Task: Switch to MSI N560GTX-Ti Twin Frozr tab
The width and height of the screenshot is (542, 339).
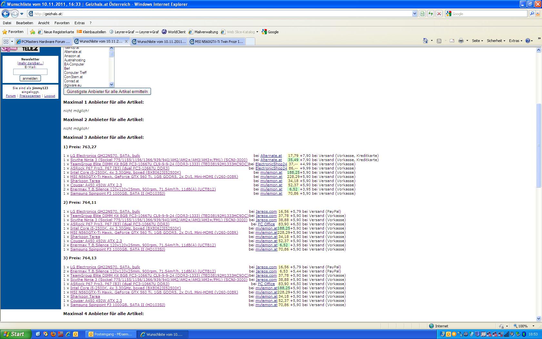Action: point(217,41)
